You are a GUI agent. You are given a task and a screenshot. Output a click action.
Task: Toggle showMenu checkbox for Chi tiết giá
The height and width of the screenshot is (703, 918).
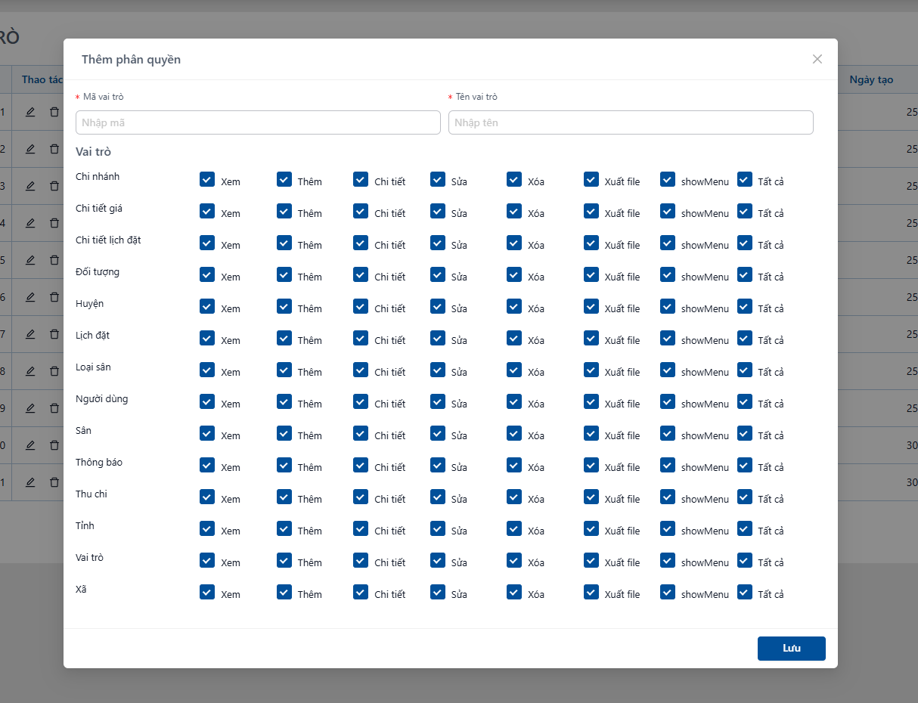pos(668,211)
